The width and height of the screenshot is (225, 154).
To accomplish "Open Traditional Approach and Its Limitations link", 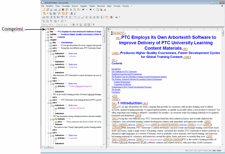I will [x=126, y=74].
